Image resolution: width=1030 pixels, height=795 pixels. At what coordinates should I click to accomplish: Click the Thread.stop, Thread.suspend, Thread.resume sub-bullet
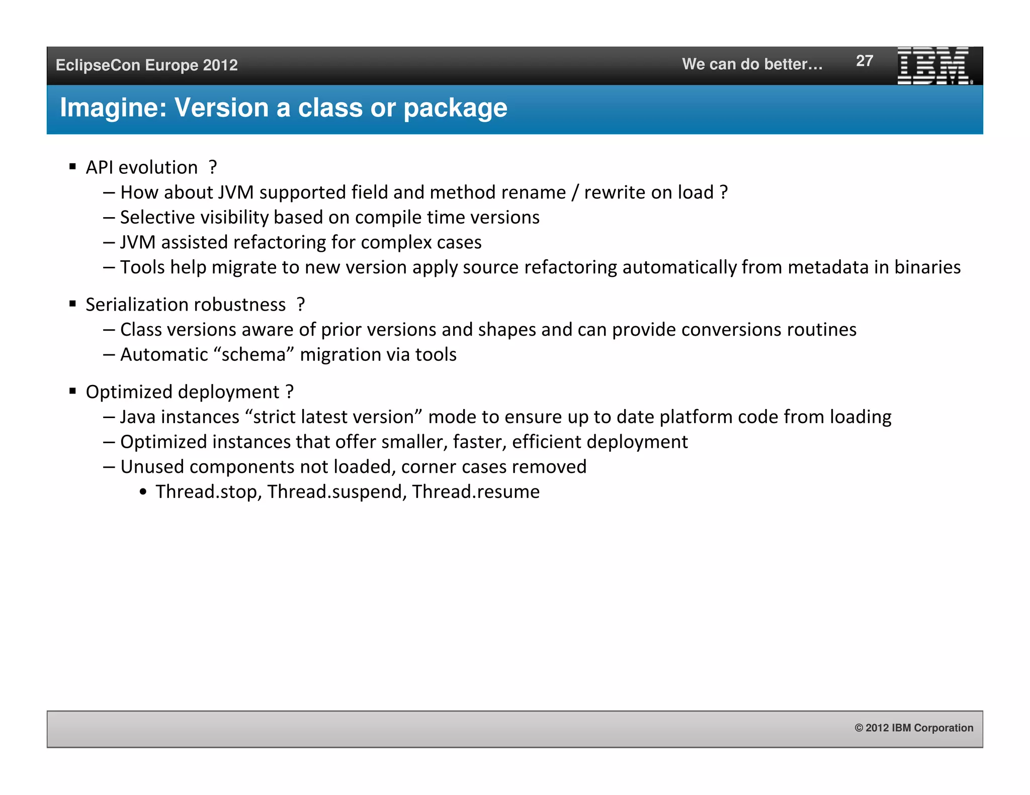click(x=347, y=492)
